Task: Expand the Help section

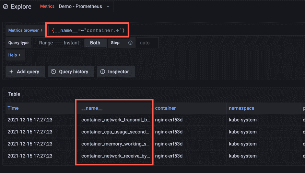Action: coord(15,55)
